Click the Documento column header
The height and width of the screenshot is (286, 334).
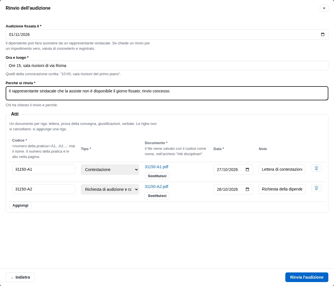pyautogui.click(x=156, y=143)
